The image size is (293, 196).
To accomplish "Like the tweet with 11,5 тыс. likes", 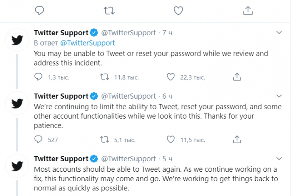I will tap(171, 139).
